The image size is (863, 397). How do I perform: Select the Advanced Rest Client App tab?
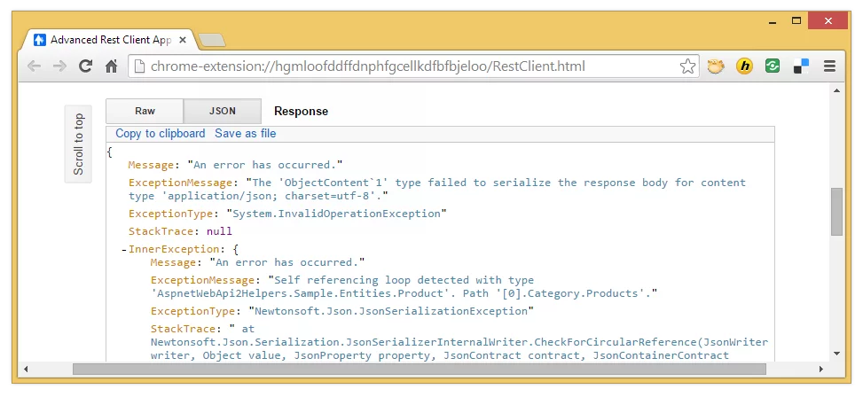click(110, 40)
